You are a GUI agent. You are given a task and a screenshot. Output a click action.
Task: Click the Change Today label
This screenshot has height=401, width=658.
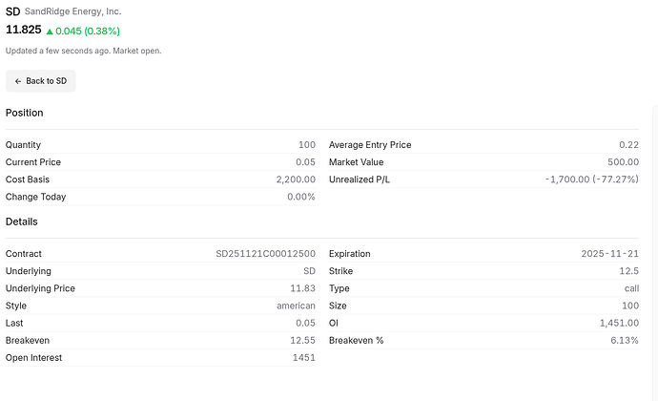pyautogui.click(x=35, y=197)
